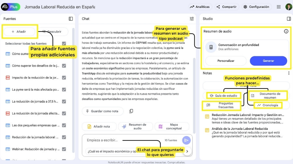The height and width of the screenshot is (164, 293).
Task: Click the notebook title Jornada Laboral Reducida
Action: click(x=60, y=7)
